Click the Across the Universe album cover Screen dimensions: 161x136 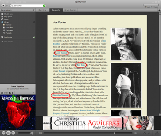[x=18, y=112]
